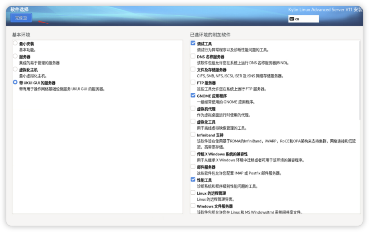This screenshot has width=369, height=232.
Task: Check the FTP 服务器 checkbox
Action: [x=193, y=82]
